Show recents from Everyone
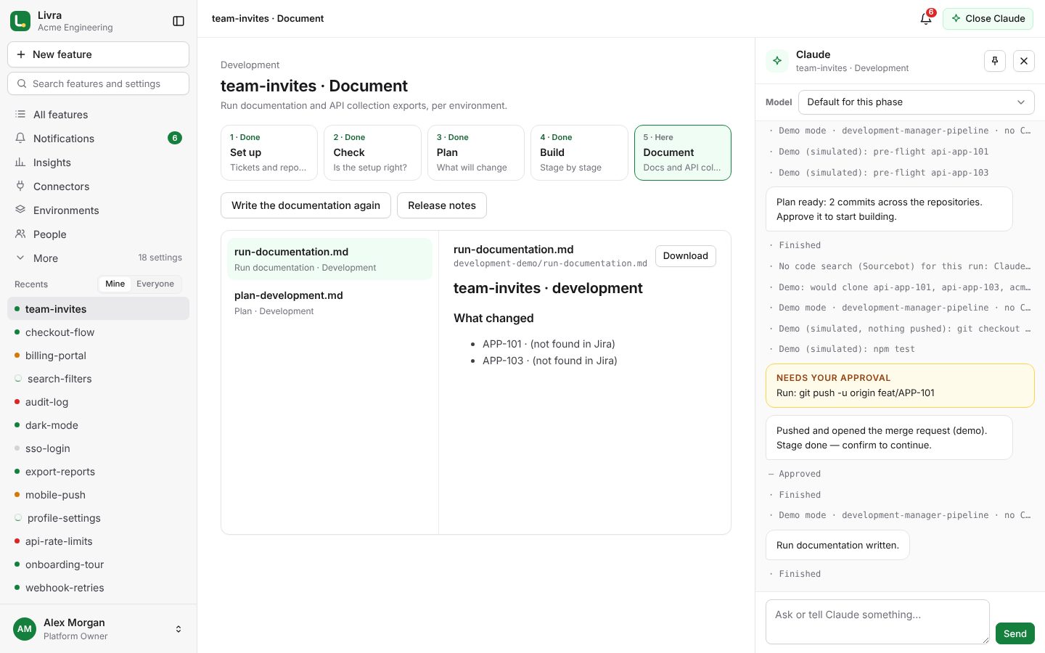This screenshot has height=653, width=1045. 155,284
